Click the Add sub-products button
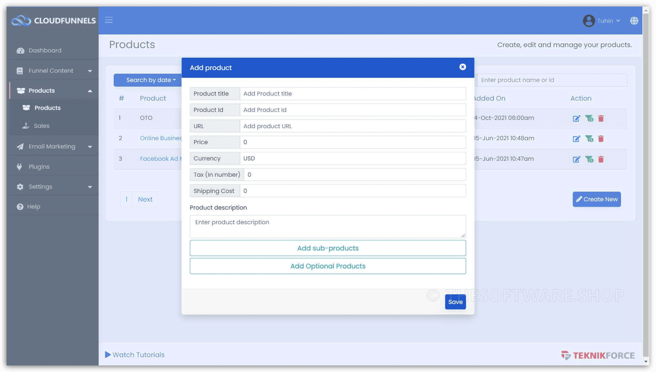This screenshot has height=372, width=656. 328,248
